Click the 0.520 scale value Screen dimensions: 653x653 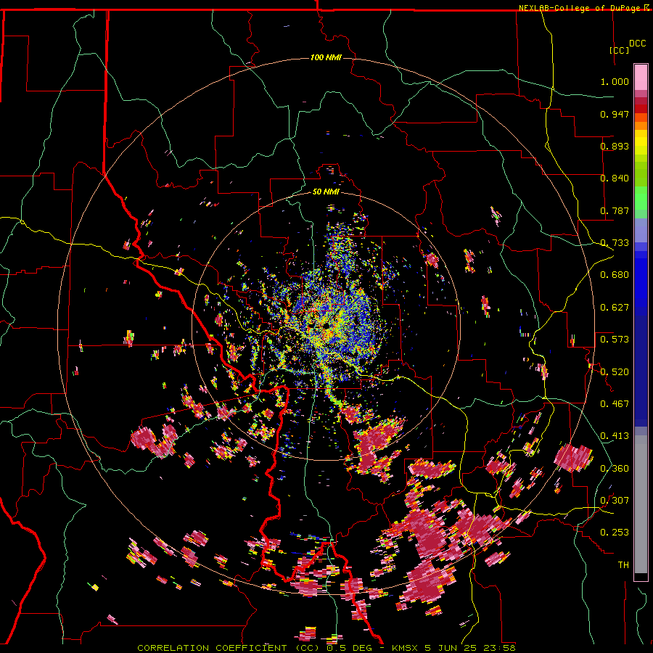(x=615, y=372)
